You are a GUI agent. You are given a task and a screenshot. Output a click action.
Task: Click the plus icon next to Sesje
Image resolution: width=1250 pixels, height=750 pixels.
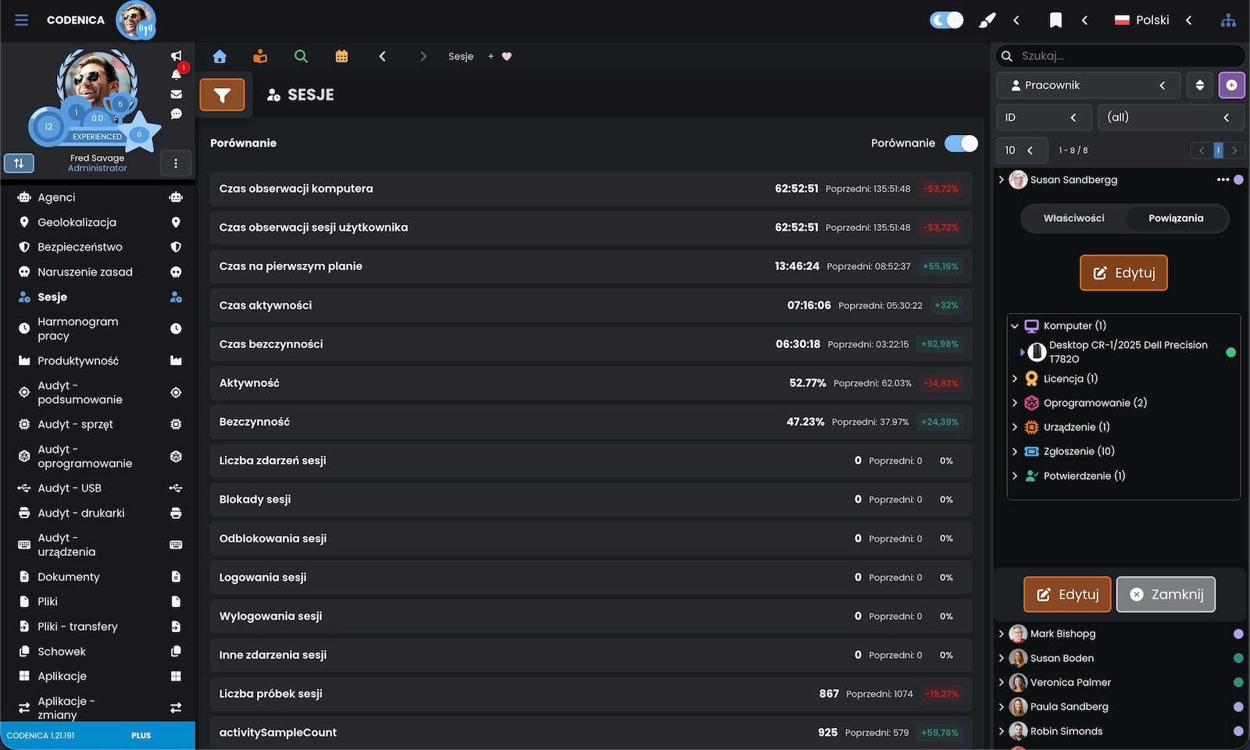(491, 56)
